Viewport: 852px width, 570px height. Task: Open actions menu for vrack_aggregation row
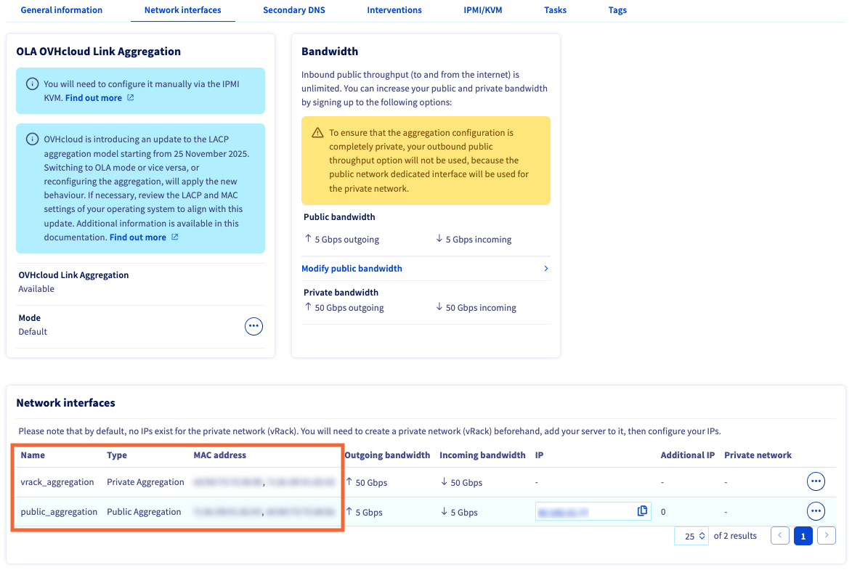816,481
